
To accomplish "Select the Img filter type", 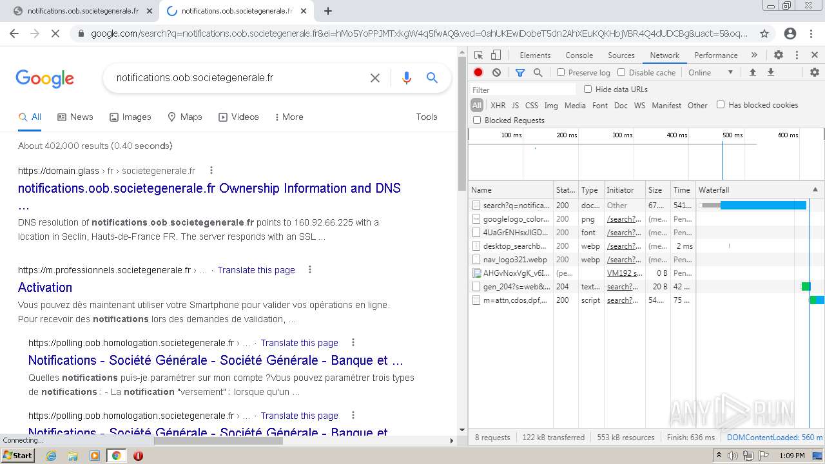I will tap(551, 106).
